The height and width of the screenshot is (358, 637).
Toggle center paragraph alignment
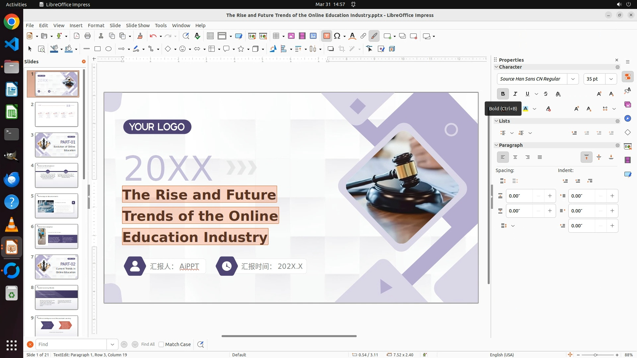pos(515,157)
